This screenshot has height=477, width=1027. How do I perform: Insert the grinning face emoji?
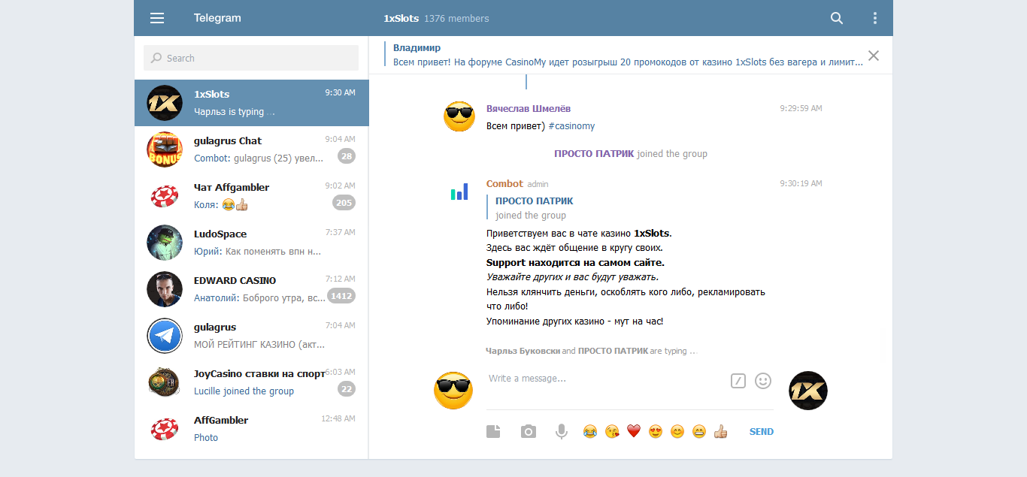699,431
